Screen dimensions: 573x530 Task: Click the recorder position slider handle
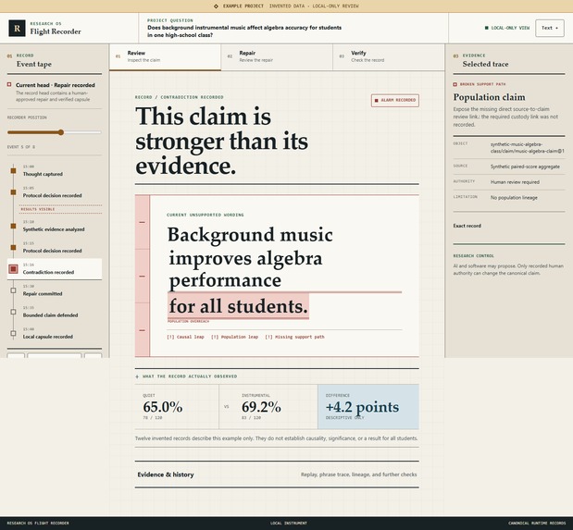[x=61, y=132]
